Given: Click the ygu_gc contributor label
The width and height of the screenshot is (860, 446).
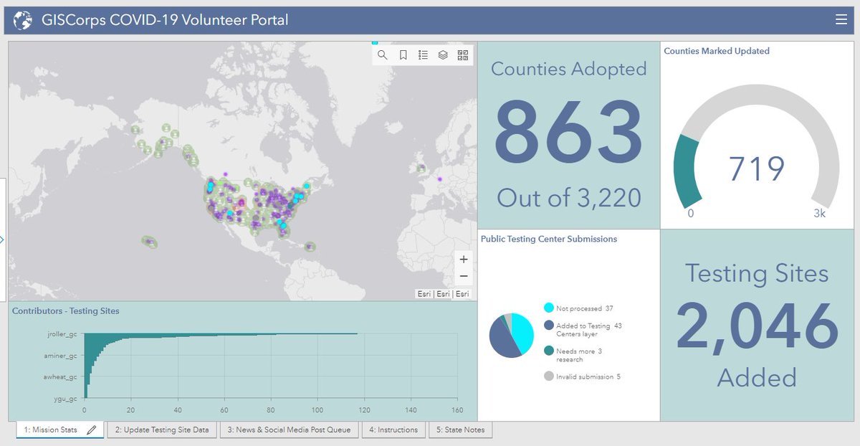Looking at the screenshot, I should pos(65,398).
